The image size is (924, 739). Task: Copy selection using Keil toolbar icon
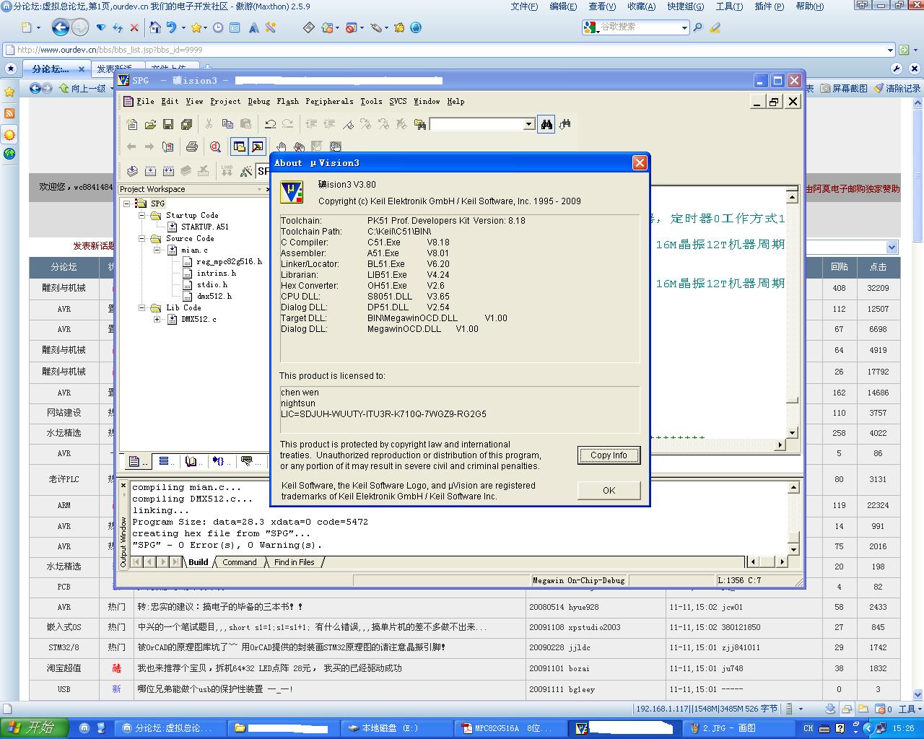(x=227, y=124)
